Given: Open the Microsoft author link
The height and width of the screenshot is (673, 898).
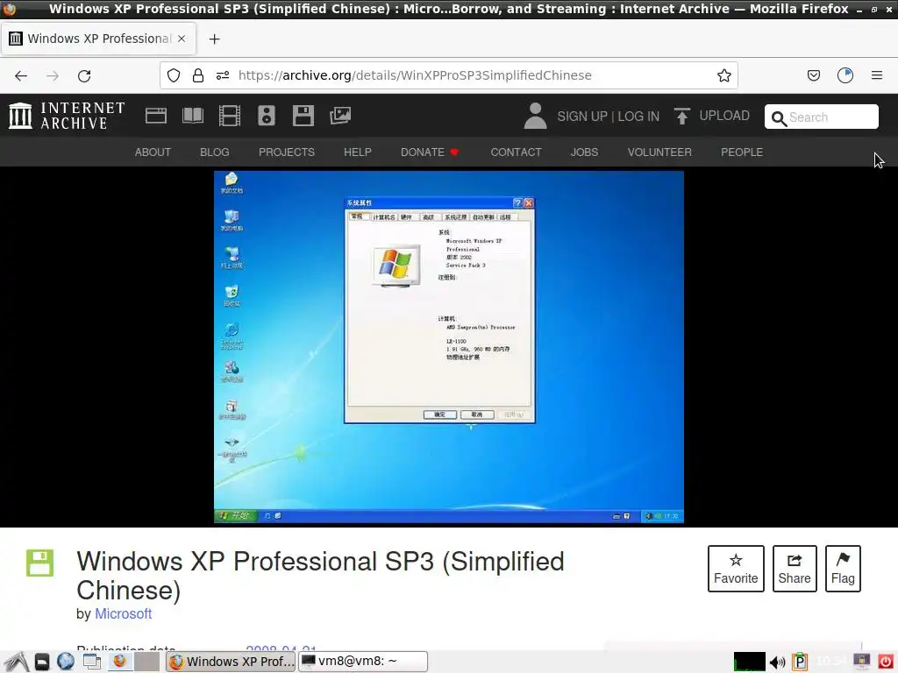Looking at the screenshot, I should click(123, 613).
